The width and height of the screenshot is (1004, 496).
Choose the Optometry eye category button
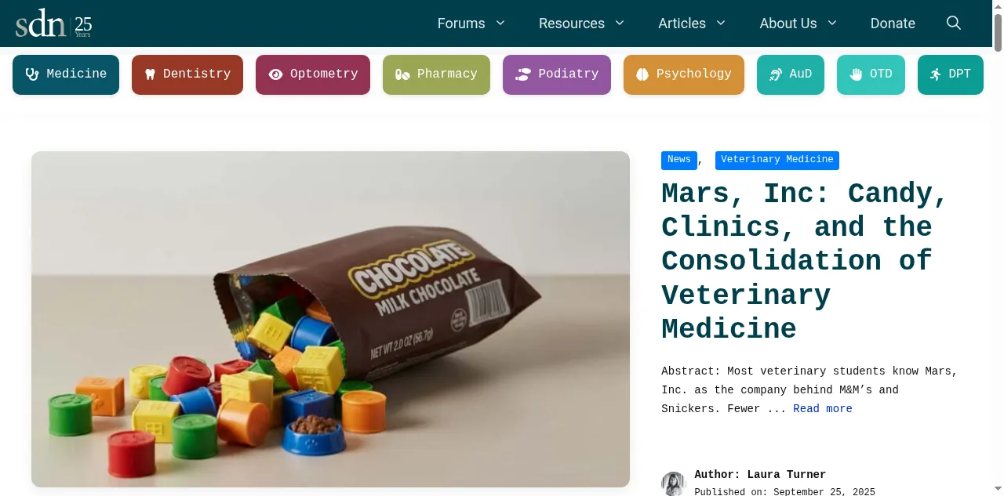pyautogui.click(x=313, y=74)
